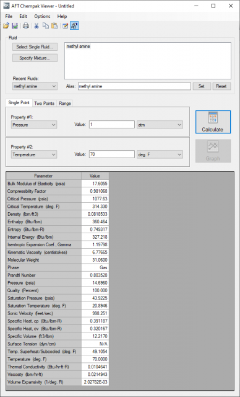Image resolution: width=240 pixels, height=397 pixels.
Task: Select the Compressibility Factor row label
Action: [43, 191]
